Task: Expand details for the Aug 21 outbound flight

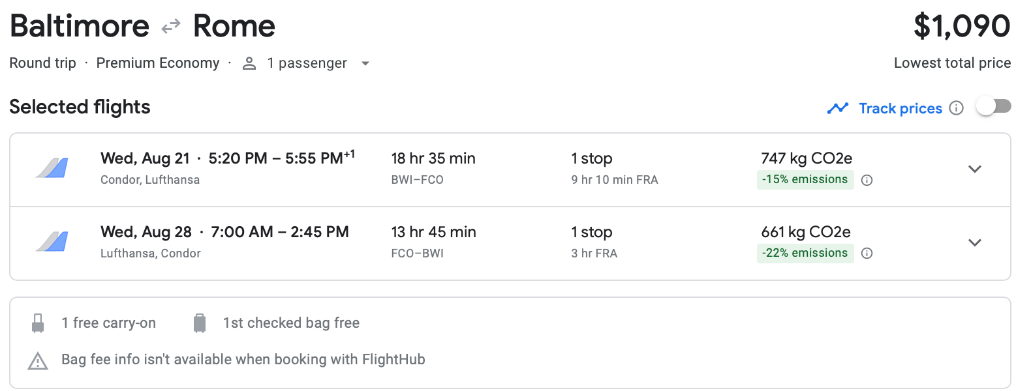Action: 975,169
